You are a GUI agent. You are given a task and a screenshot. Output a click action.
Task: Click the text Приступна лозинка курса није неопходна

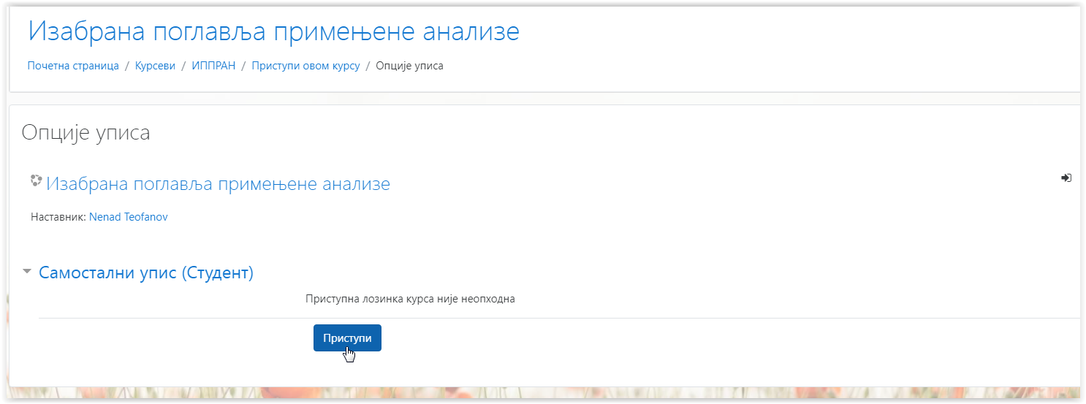click(x=410, y=299)
